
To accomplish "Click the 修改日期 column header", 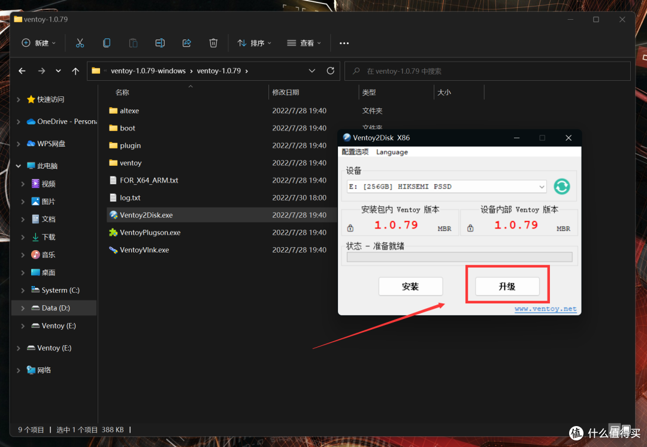I will pyautogui.click(x=286, y=92).
